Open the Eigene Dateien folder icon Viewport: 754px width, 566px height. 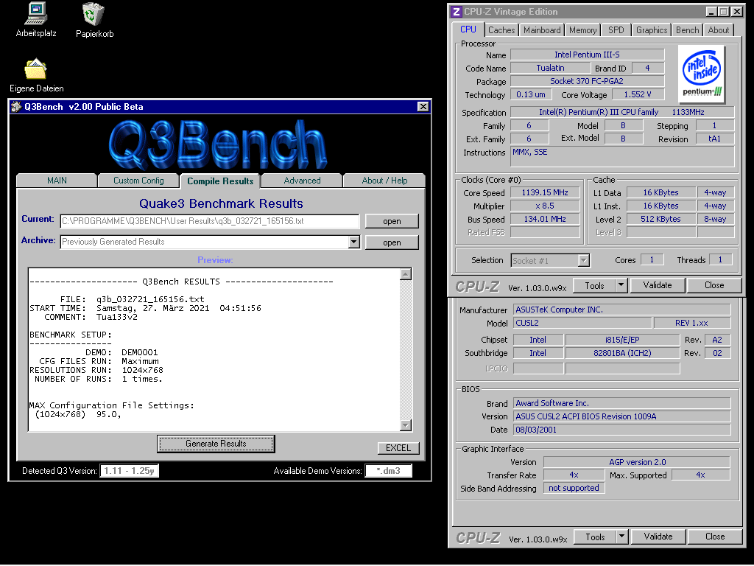pos(36,75)
